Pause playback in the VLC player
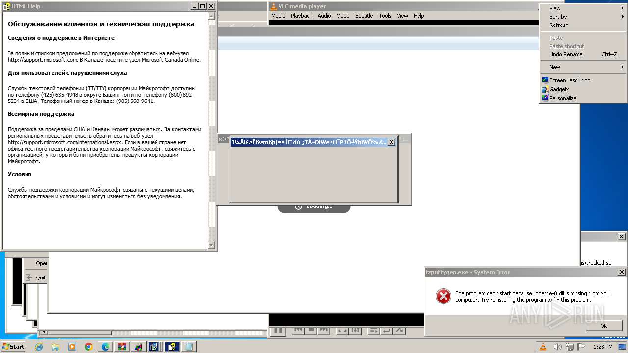The height and width of the screenshot is (353, 628). point(278,331)
